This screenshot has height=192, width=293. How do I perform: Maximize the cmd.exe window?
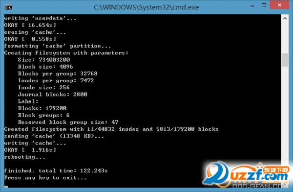(x=264, y=5)
